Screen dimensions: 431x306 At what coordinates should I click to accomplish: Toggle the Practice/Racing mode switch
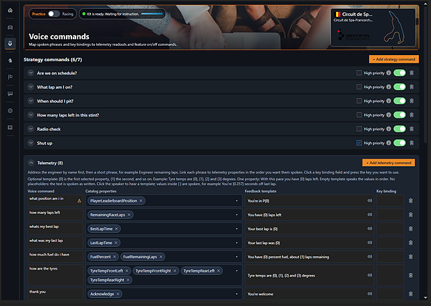pyautogui.click(x=54, y=14)
